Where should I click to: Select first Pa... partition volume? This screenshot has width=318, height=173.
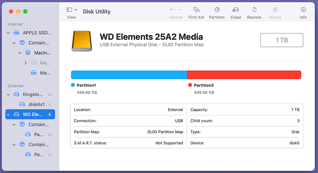coord(34,134)
